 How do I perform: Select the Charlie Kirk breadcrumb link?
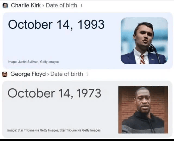click(x=26, y=5)
